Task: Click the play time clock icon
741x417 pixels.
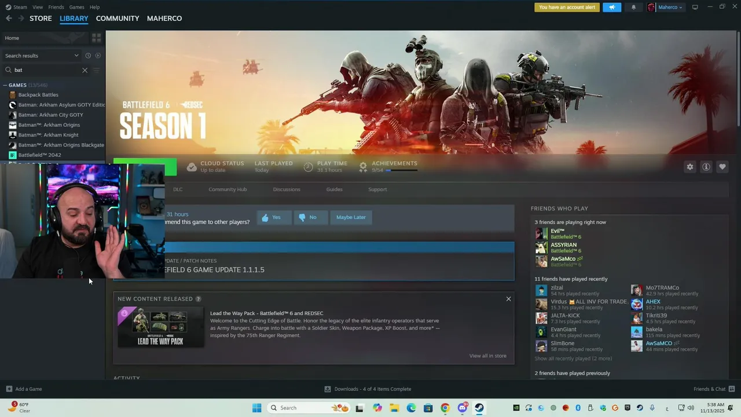Action: tap(309, 167)
